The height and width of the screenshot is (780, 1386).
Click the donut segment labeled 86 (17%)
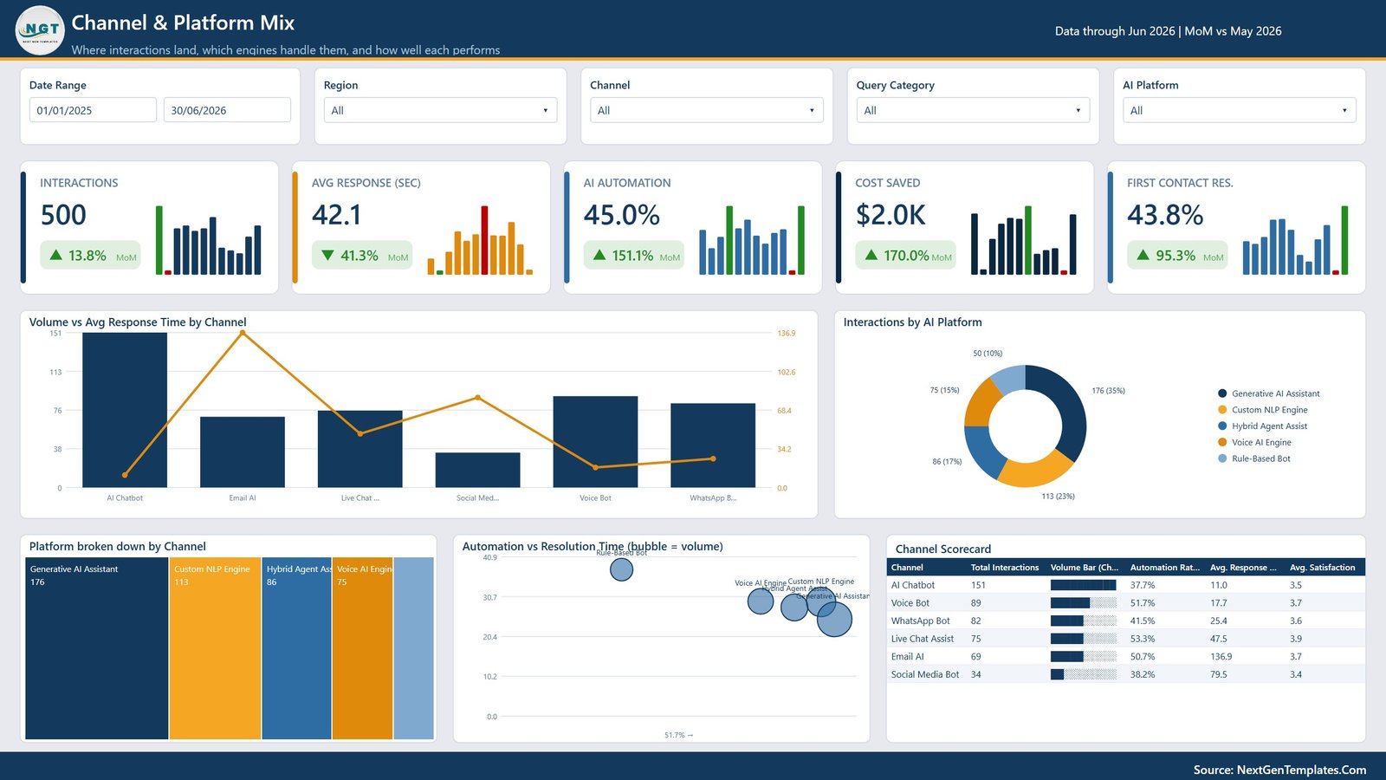point(982,450)
